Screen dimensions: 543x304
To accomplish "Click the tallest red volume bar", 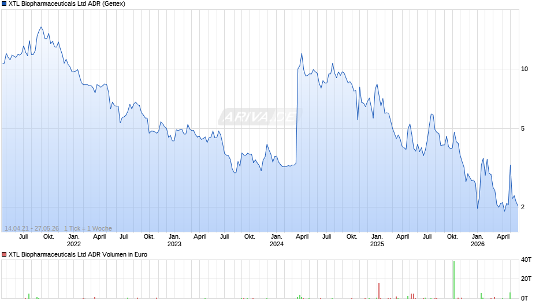I will [379, 291].
